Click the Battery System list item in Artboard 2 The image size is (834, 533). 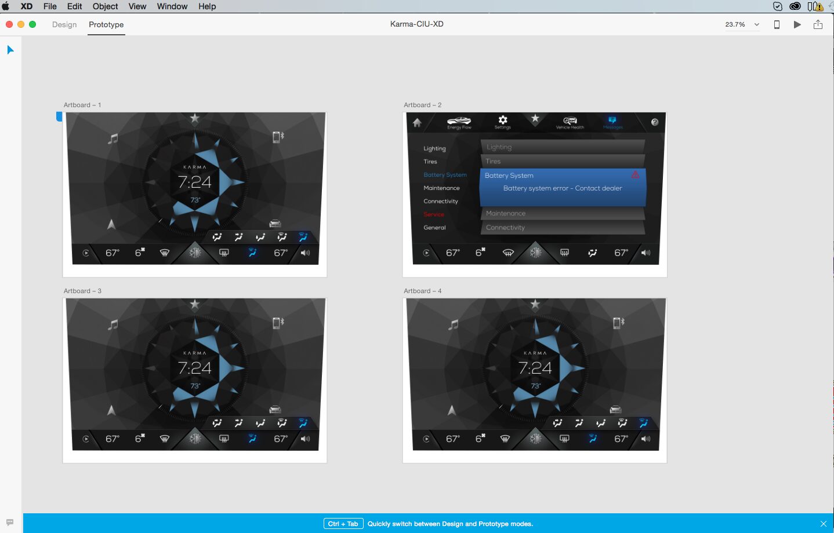pyautogui.click(x=445, y=174)
